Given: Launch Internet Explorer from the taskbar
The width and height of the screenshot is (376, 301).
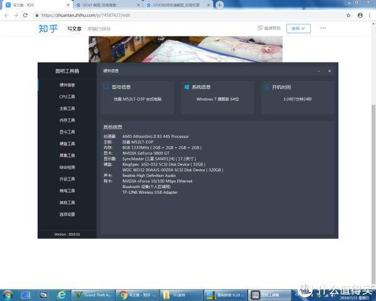Looking at the screenshot, I should coord(61,295).
